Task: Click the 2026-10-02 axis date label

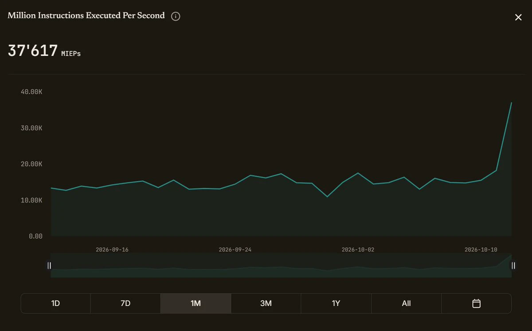Action: coord(358,249)
